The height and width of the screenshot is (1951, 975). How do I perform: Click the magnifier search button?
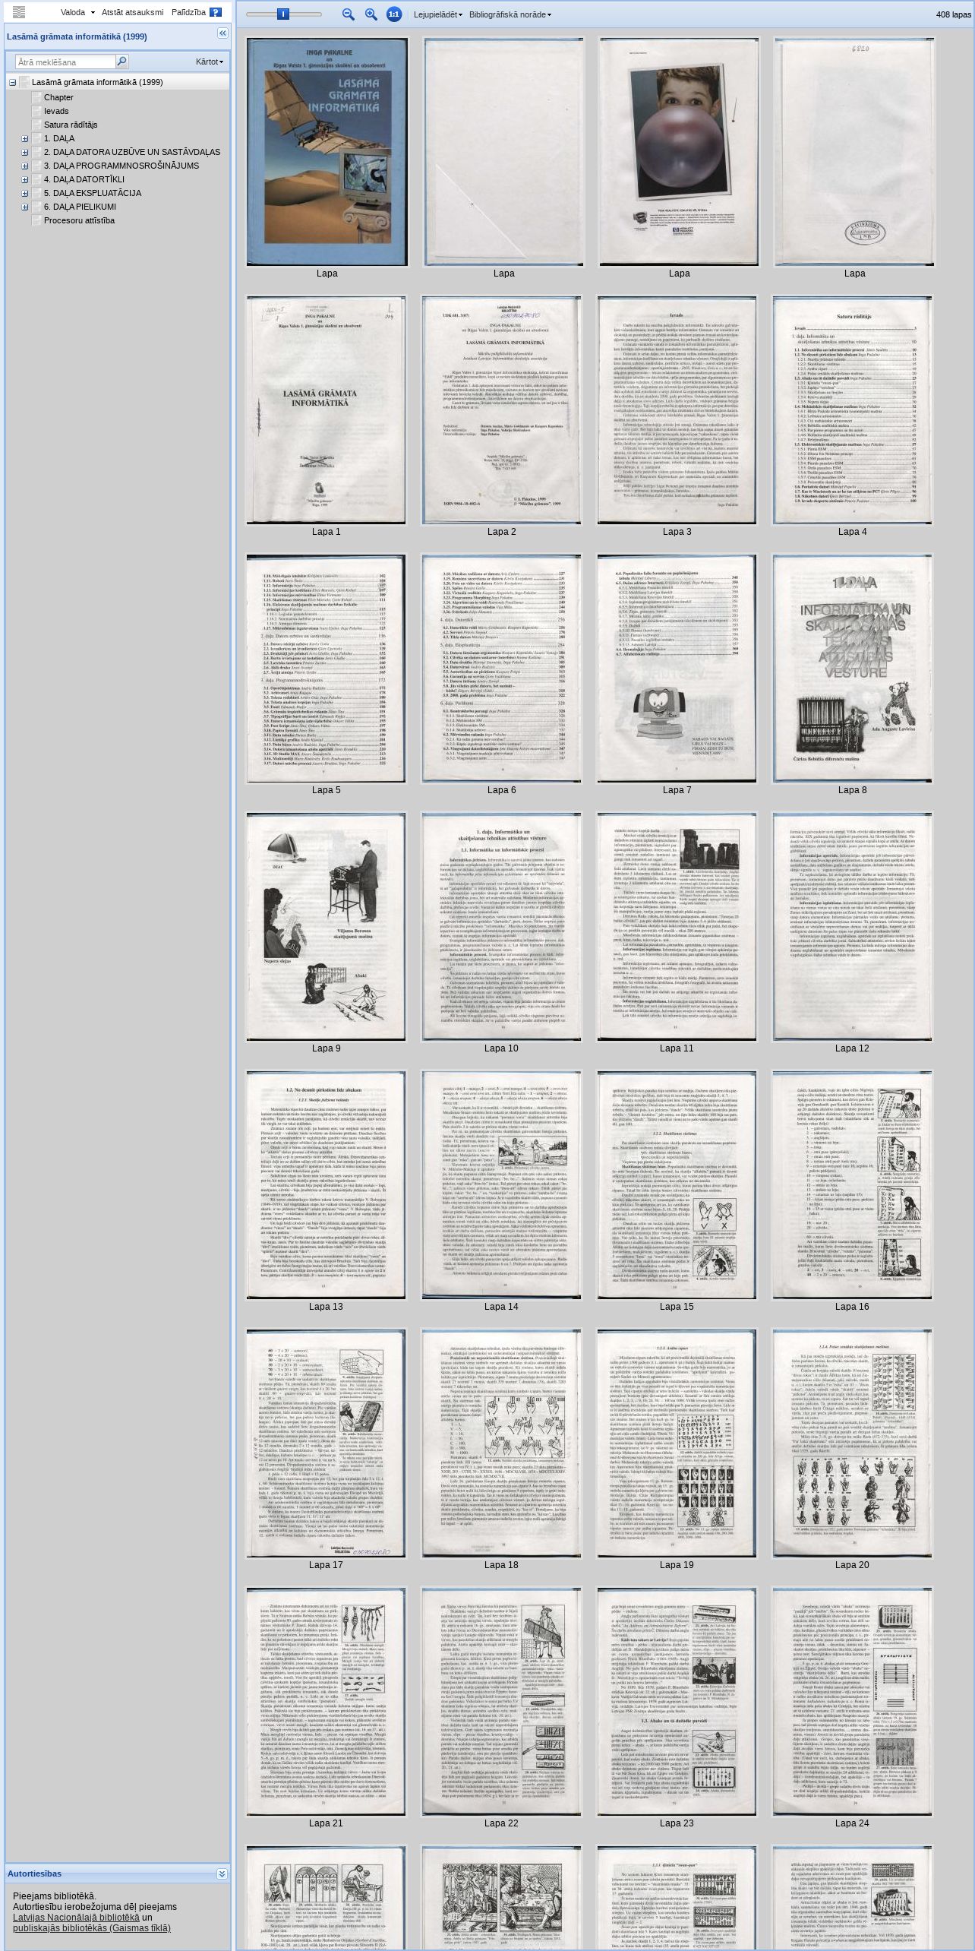(x=121, y=62)
